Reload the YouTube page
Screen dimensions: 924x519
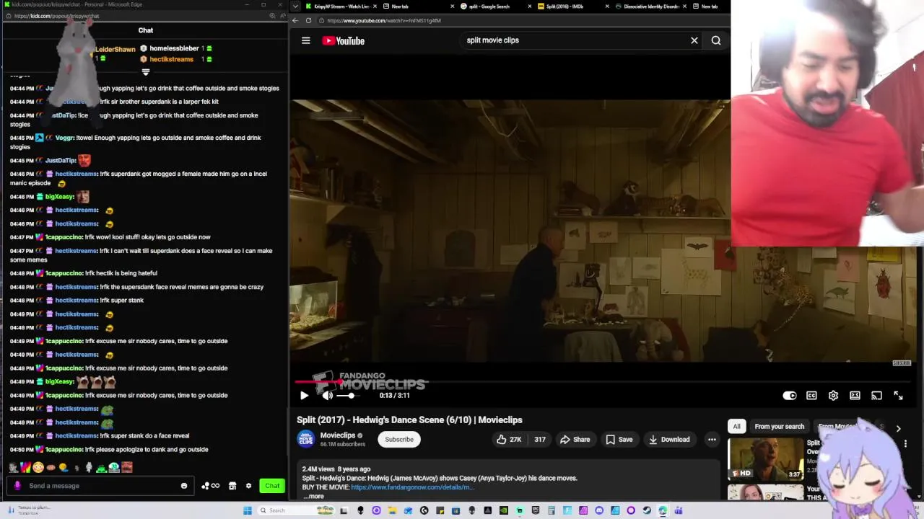click(x=308, y=20)
